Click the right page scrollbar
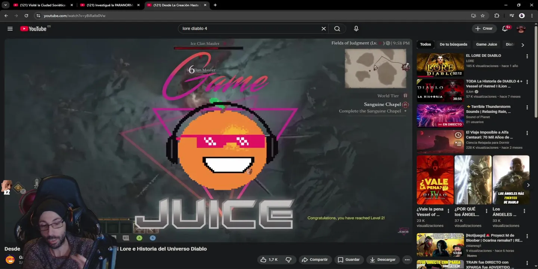The image size is (538, 269). click(x=536, y=71)
